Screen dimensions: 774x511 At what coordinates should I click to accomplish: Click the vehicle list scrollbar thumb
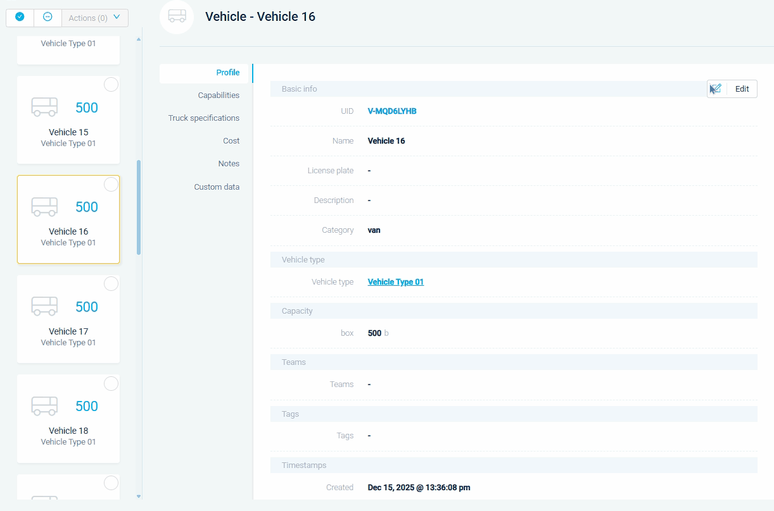139,207
